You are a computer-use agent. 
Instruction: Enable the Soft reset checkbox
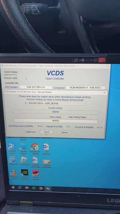pyautogui.click(x=25, y=132)
